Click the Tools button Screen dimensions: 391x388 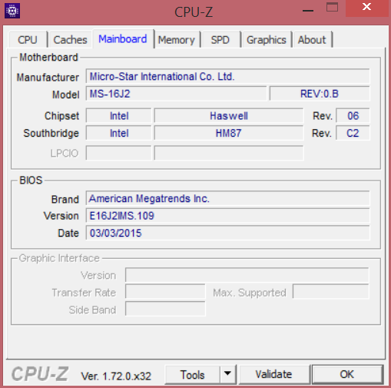pyautogui.click(x=192, y=374)
